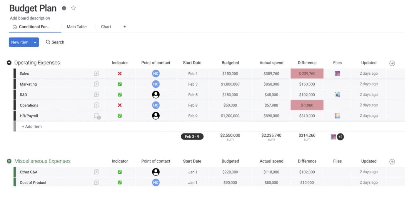Viewport: 414px width, 214px height.
Task: Open HR/Payroll updates conversation icon
Action: click(x=96, y=116)
